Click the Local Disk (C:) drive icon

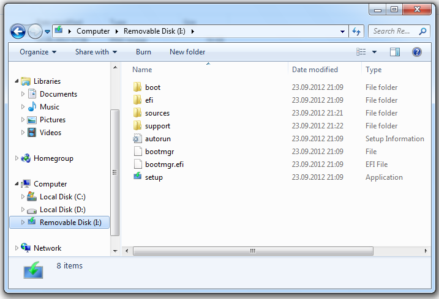click(32, 196)
